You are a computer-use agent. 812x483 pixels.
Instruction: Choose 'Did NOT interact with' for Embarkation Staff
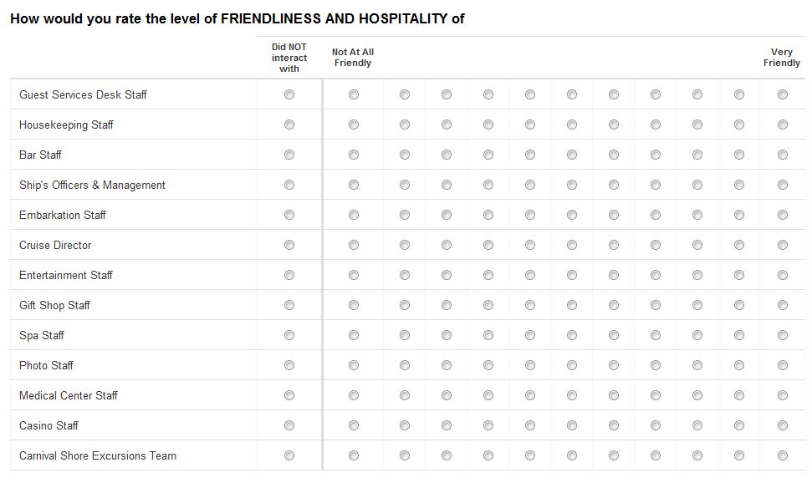click(x=289, y=215)
